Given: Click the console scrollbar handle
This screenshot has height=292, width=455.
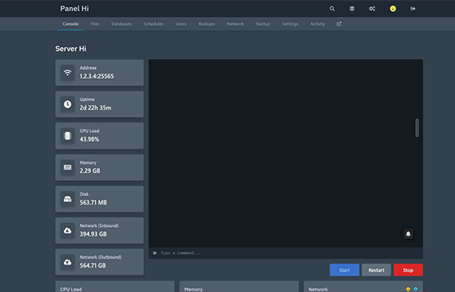Looking at the screenshot, I should click(x=417, y=127).
